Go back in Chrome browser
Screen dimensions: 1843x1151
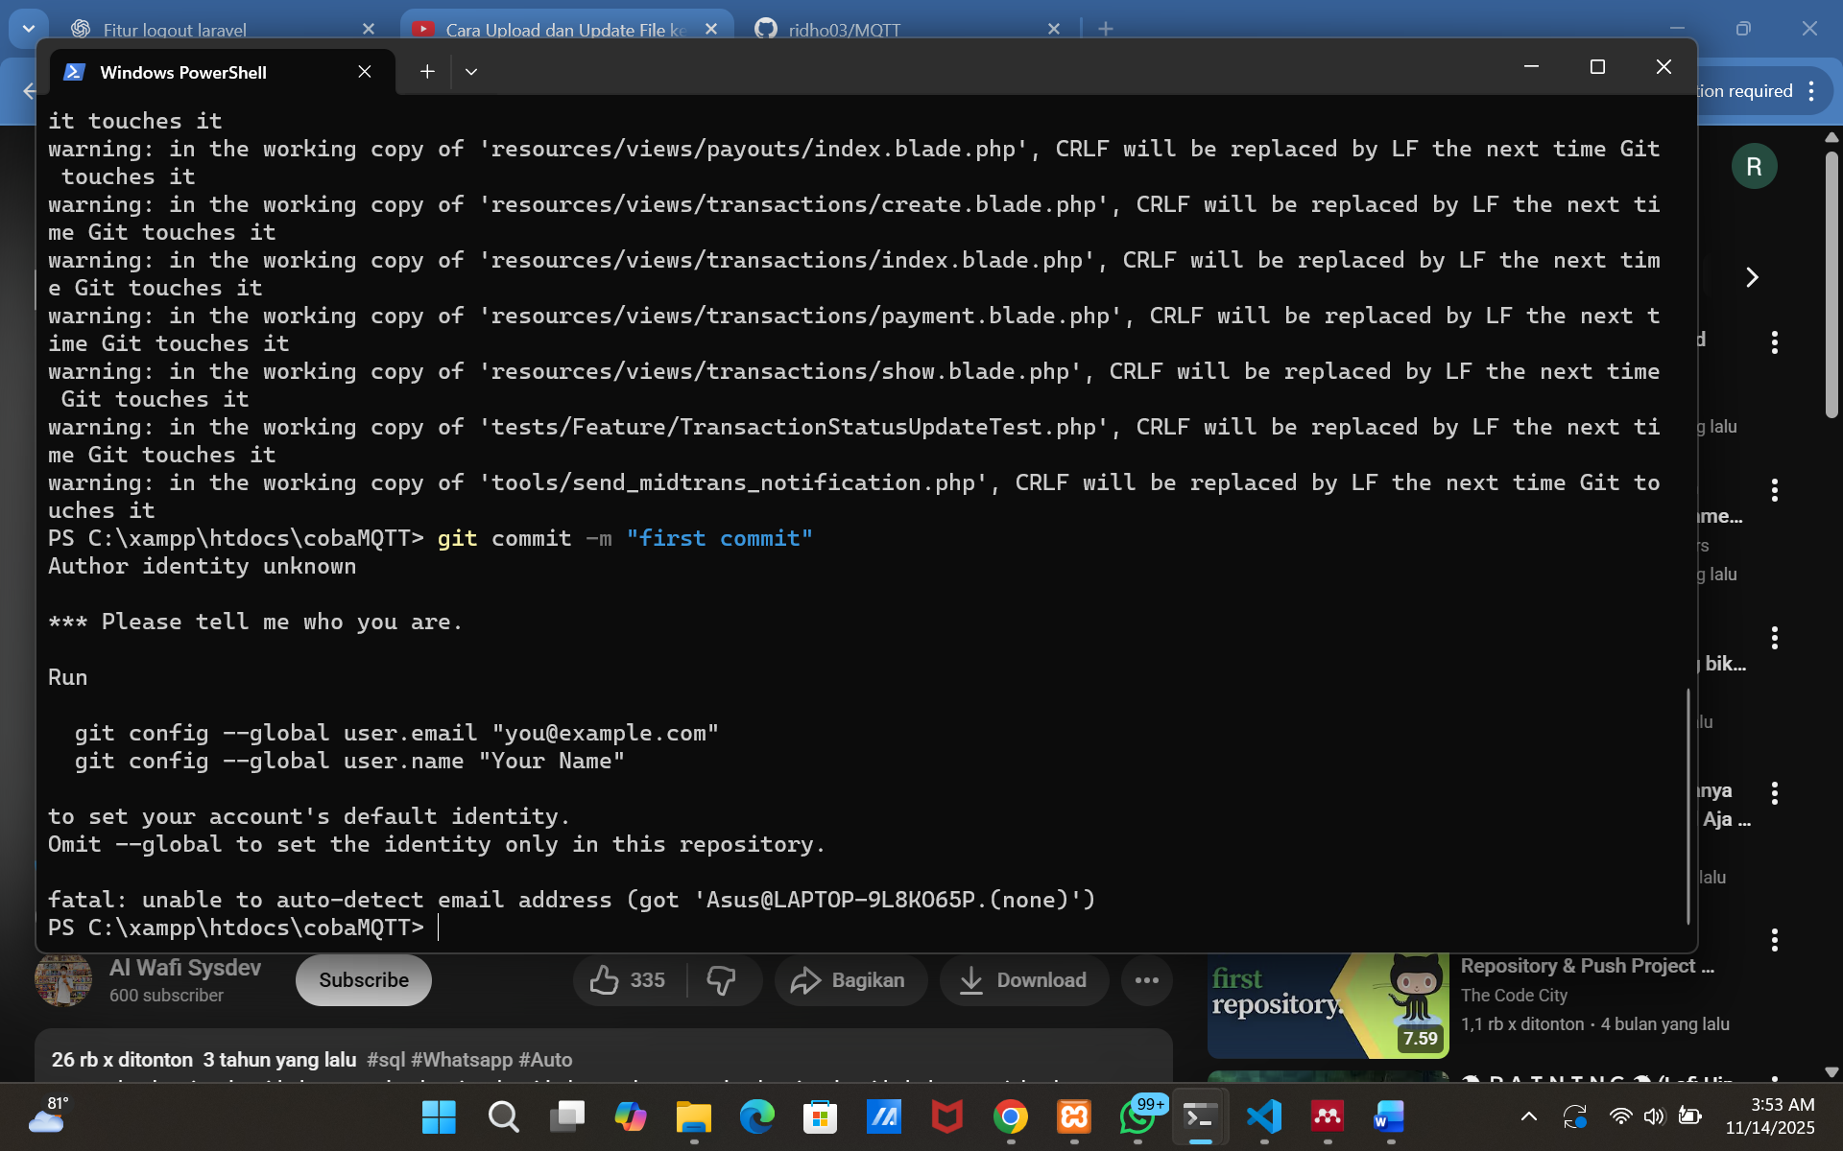29,91
